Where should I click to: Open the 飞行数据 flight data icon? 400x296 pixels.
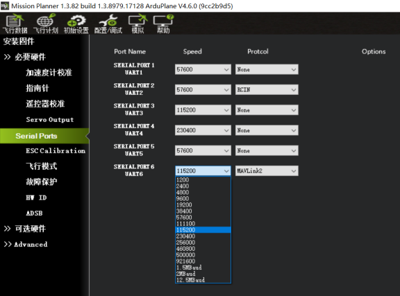click(x=15, y=24)
